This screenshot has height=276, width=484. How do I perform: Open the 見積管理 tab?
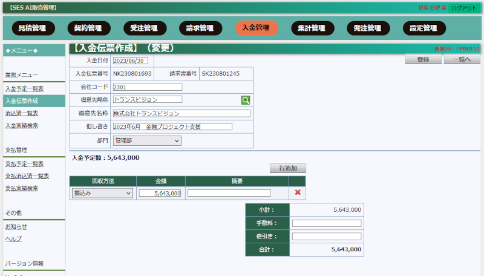pyautogui.click(x=33, y=28)
